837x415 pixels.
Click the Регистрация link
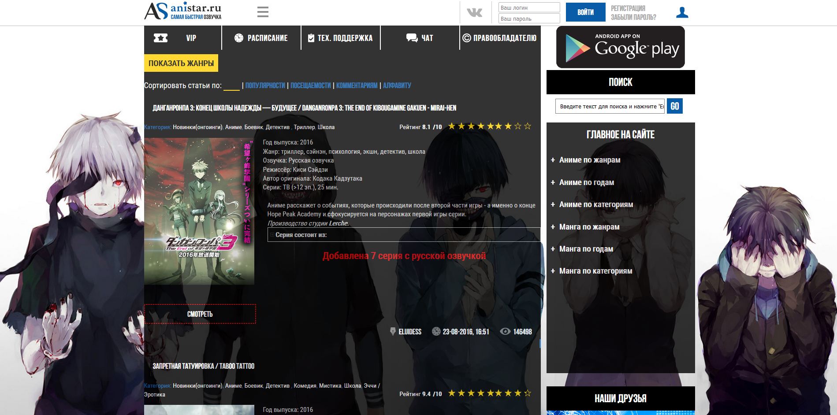(628, 8)
